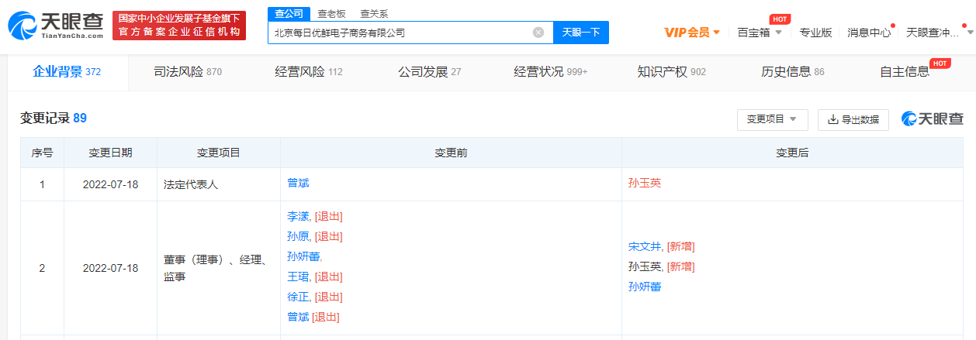This screenshot has height=340, width=976.
Task: Switch to the 查关系 search tab
Action: pyautogui.click(x=374, y=13)
